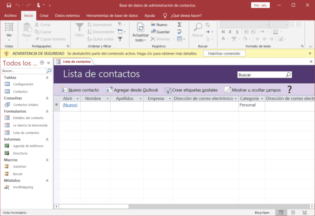Switch to the Crear ribbon tab
Image resolution: width=315 pixels, height=216 pixels.
[x=44, y=16]
